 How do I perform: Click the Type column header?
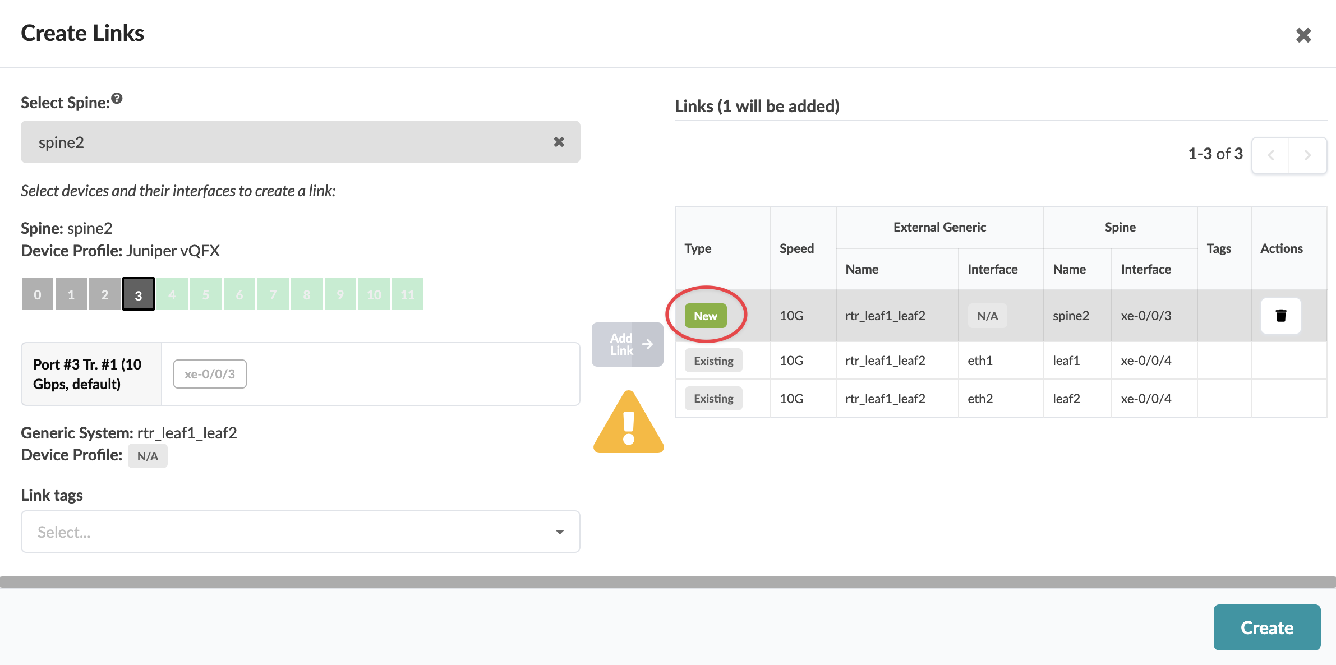click(x=698, y=248)
